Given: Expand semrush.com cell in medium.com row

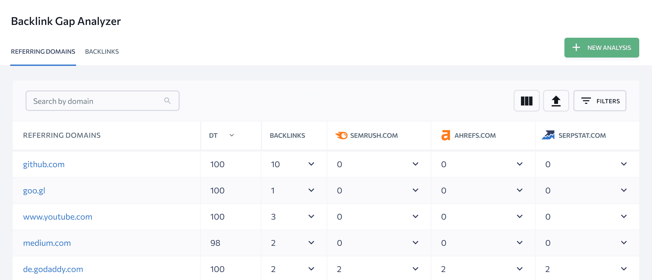Looking at the screenshot, I should coord(415,243).
